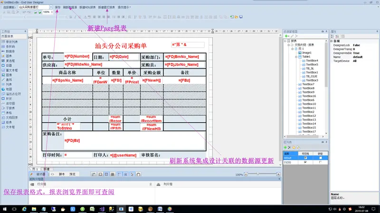Click the 新建 new page tab
This screenshot has height=213, width=380.
coord(47,169)
